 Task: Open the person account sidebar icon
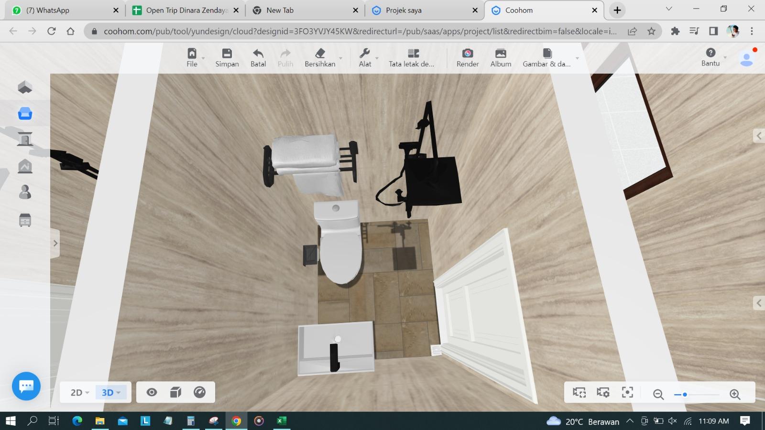pos(25,192)
